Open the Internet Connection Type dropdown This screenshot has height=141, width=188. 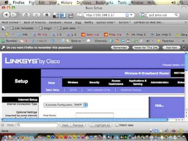pos(65,105)
